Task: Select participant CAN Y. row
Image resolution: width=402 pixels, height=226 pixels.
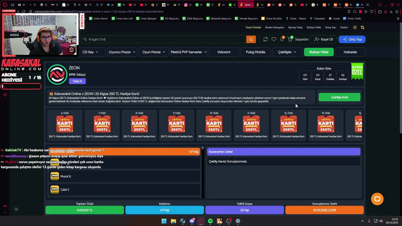Action: coord(125,190)
